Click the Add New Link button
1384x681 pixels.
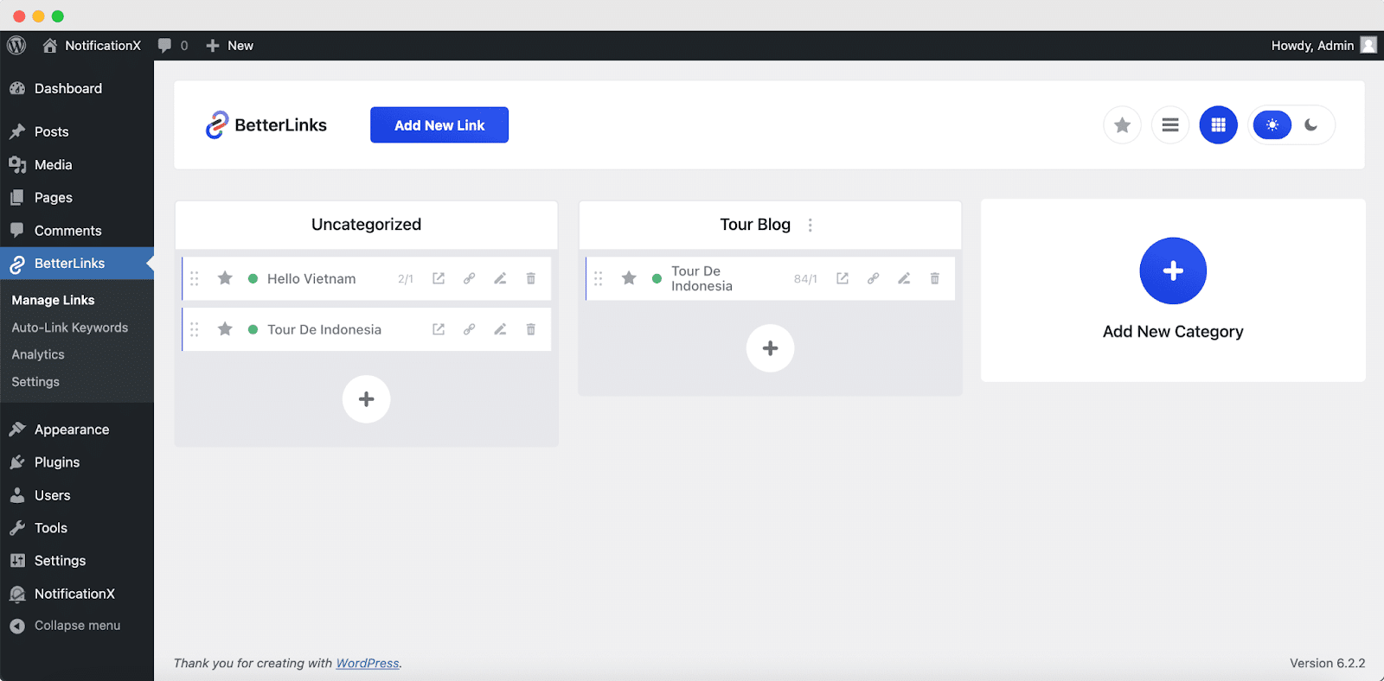439,125
